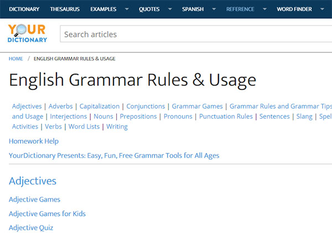Open the Free Grammar Tools article link

coord(114,156)
